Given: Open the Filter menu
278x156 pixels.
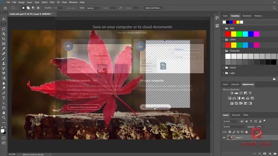Looking at the screenshot, I should pos(52,2).
